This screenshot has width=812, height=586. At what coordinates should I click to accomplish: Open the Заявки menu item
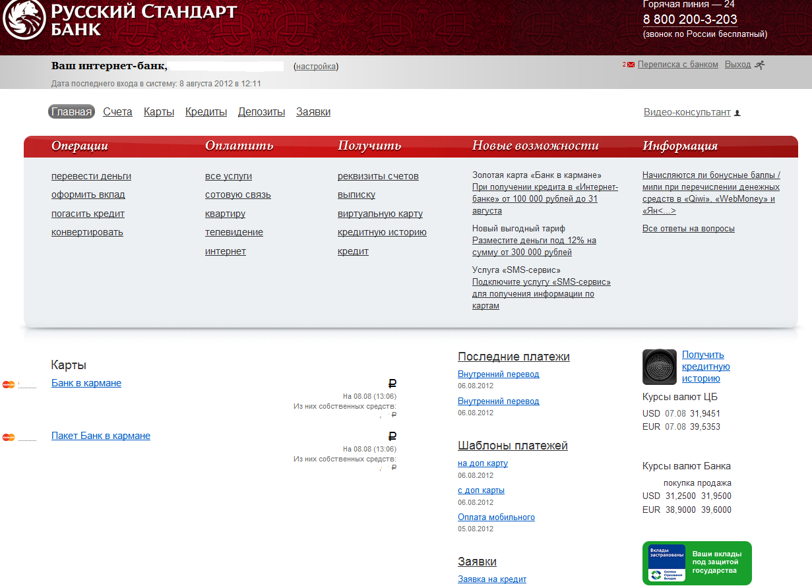coord(313,112)
